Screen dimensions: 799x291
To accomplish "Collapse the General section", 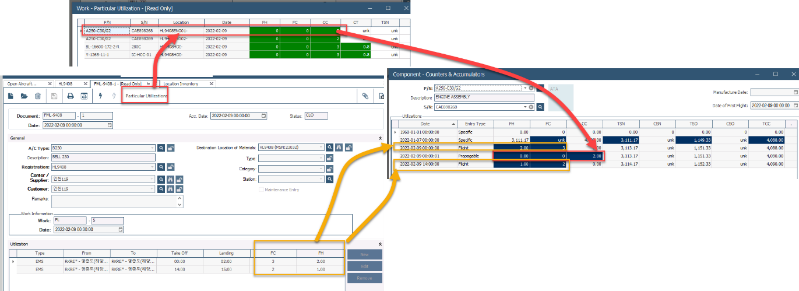I will 380,138.
